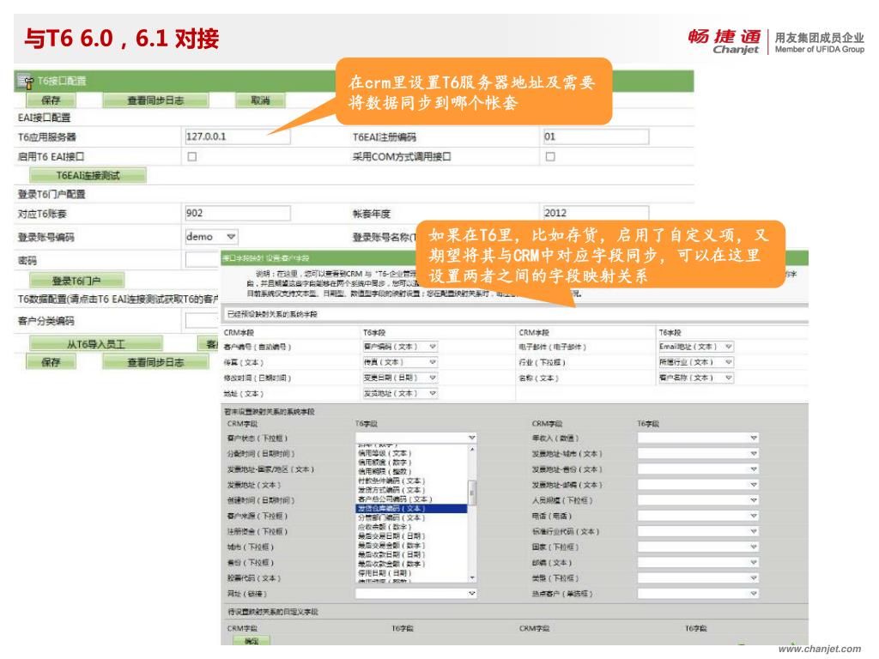This screenshot has height=659, width=879.
Task: Click the 股票代码(文本) CRM field label
Action: [253, 577]
